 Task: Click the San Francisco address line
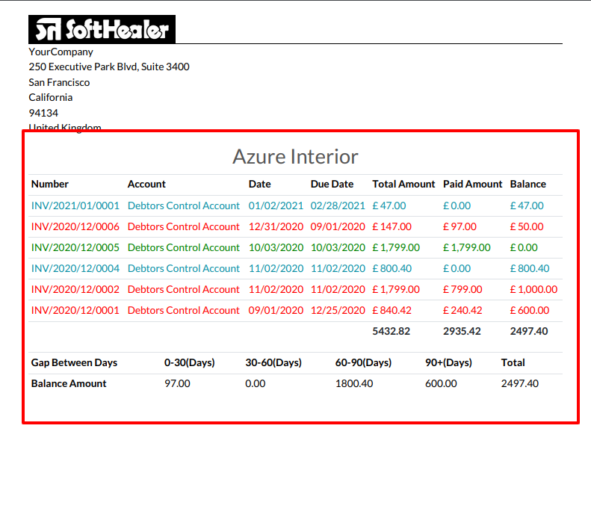59,82
